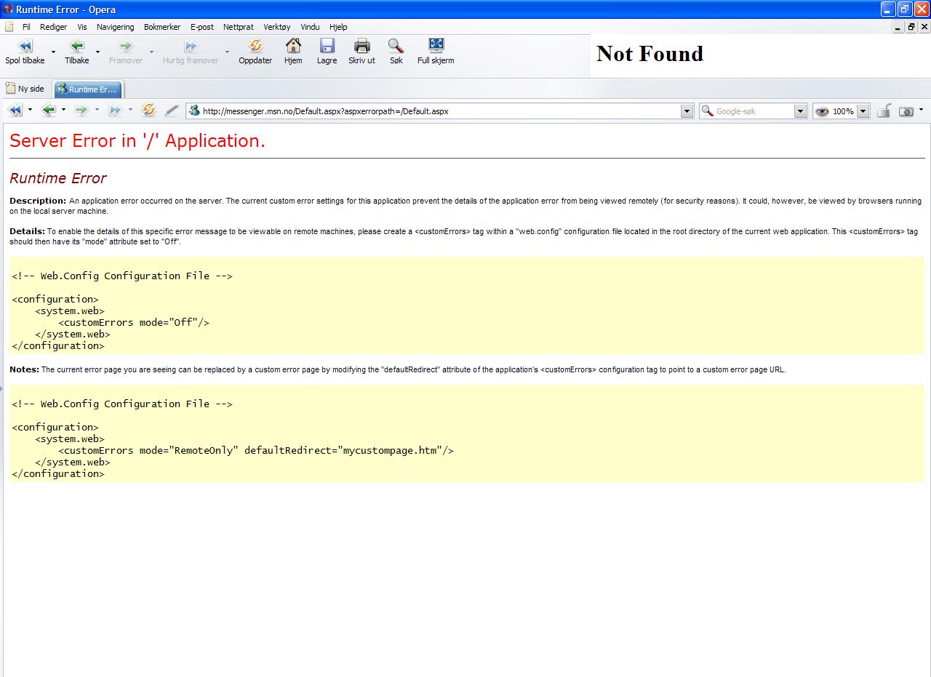Open the zoom 100% dropdown
This screenshot has width=931, height=677.
coord(863,111)
